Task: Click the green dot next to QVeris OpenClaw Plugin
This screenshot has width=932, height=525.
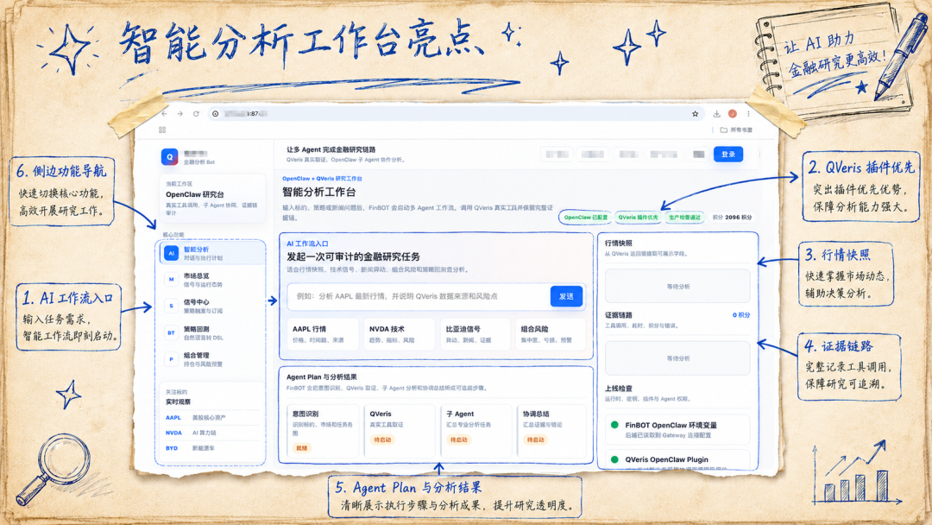Action: coord(614,459)
